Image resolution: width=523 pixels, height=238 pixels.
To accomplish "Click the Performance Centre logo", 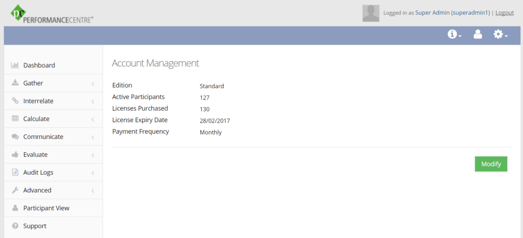I will (52, 14).
